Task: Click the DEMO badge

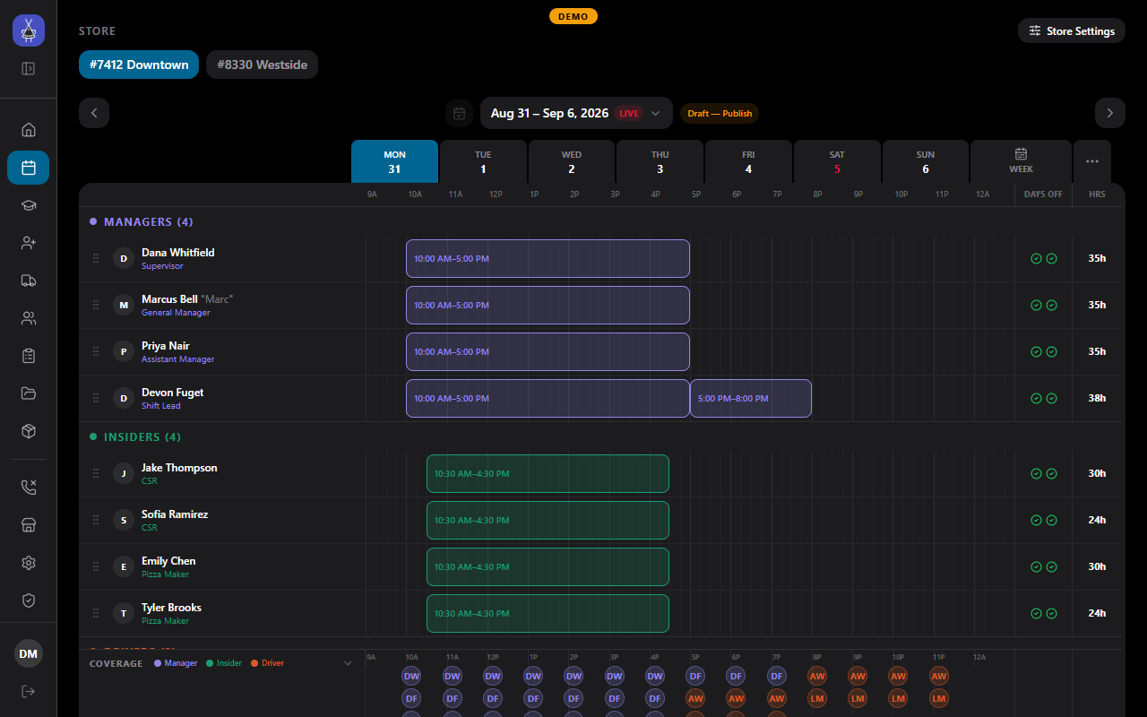Action: [x=573, y=16]
